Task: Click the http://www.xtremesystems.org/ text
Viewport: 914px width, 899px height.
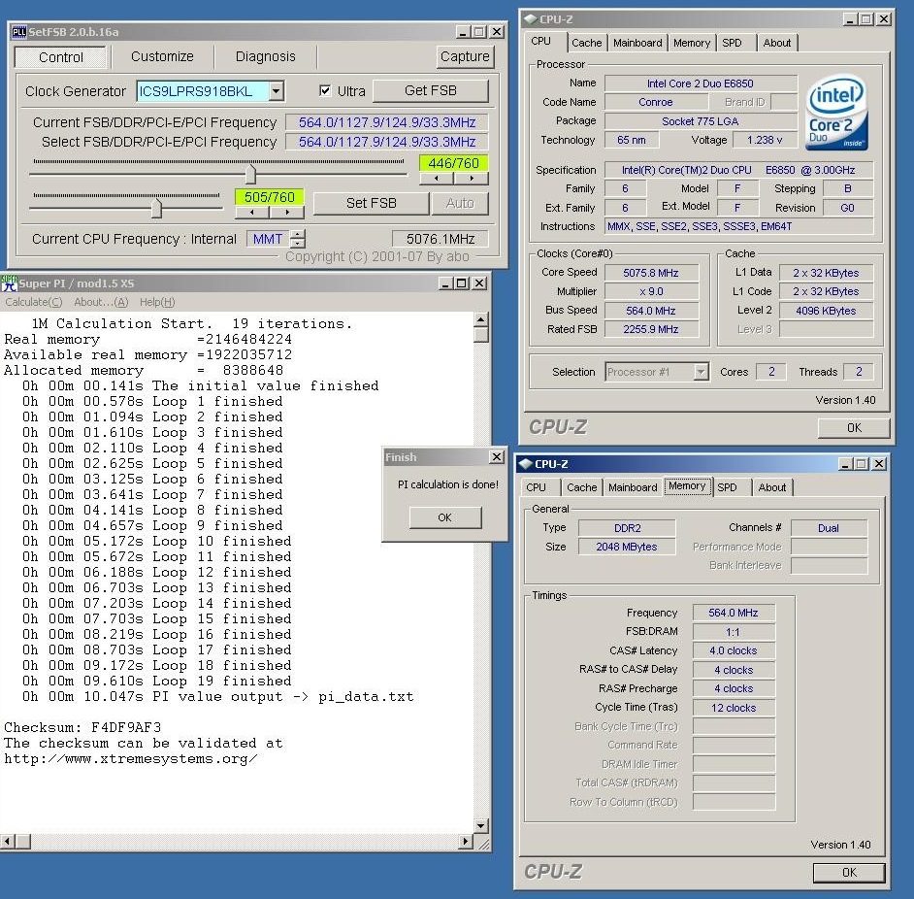Action: [x=131, y=759]
